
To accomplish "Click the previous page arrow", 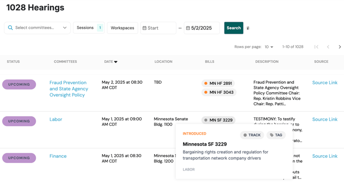I will point(328,47).
